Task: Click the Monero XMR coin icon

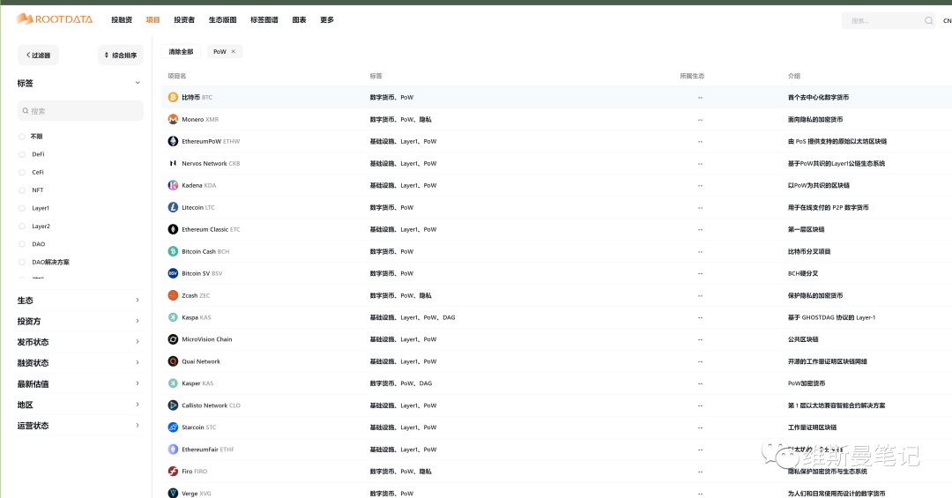Action: point(173,119)
